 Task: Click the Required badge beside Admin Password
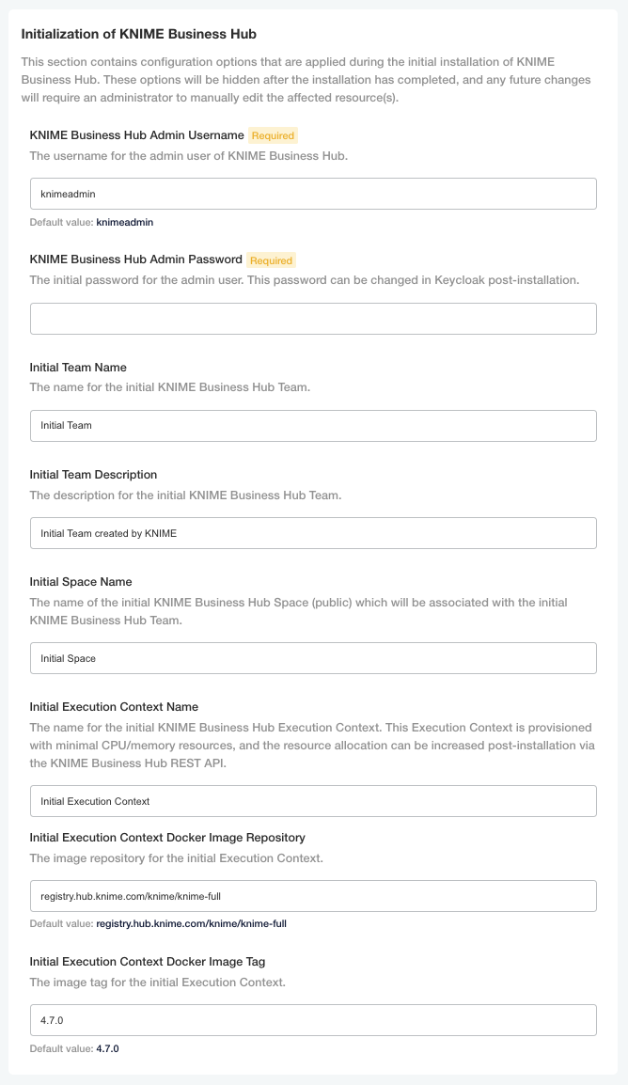point(271,260)
